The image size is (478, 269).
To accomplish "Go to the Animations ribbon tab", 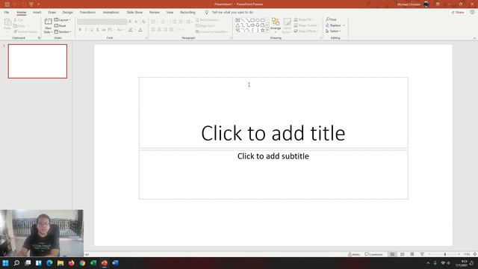I will click(111, 12).
